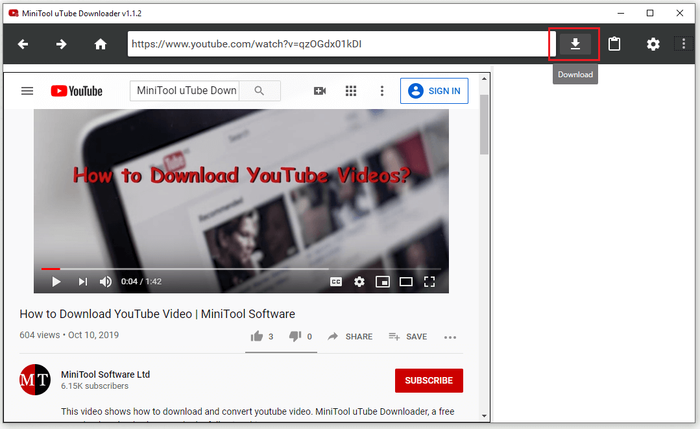Screen dimensions: 700x429
Task: Click the forward navigation arrow
Action: 61,43
